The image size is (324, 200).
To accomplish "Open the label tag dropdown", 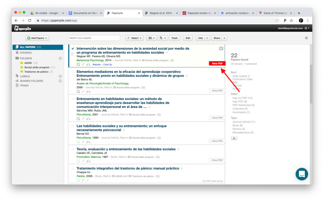I will pos(163,38).
